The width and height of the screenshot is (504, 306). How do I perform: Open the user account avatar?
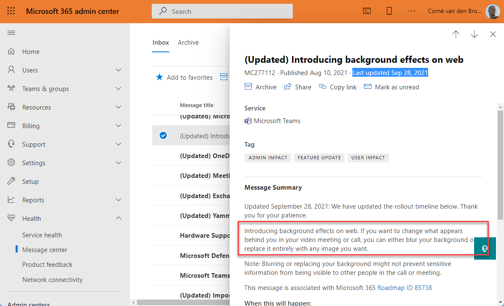(x=493, y=11)
